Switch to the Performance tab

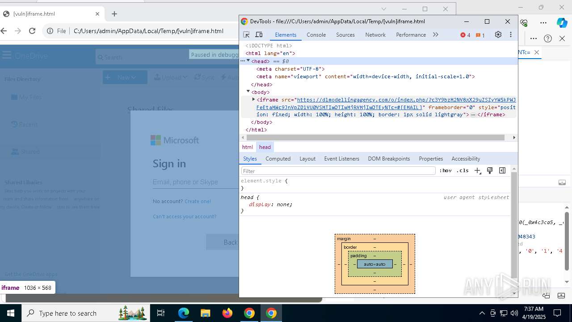click(411, 35)
